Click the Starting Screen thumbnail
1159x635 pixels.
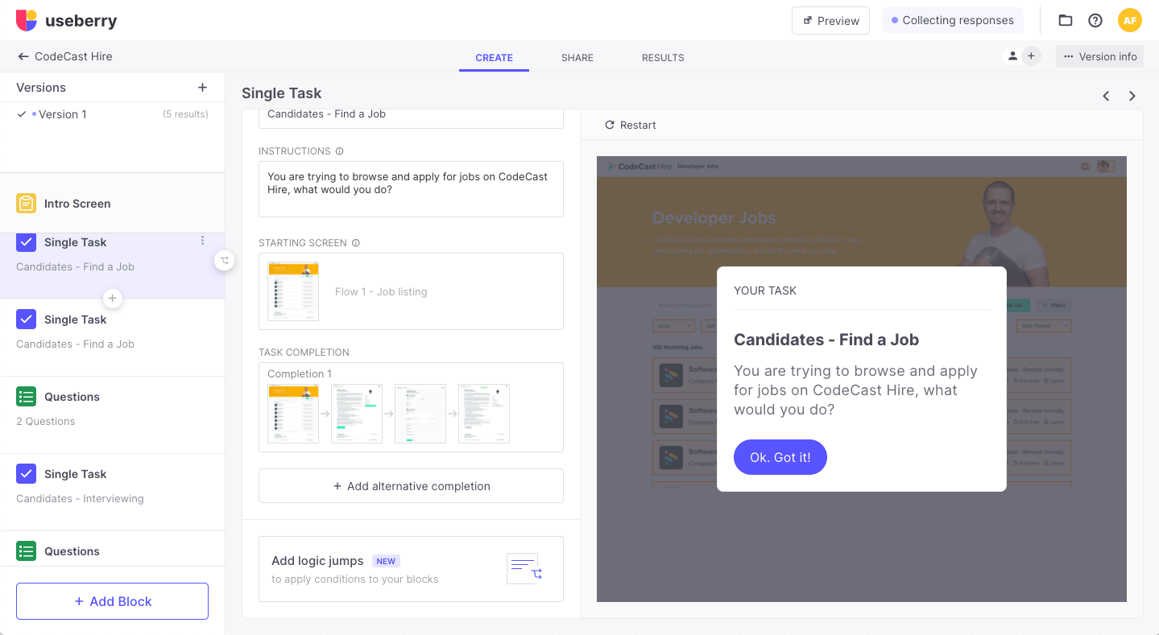click(293, 291)
